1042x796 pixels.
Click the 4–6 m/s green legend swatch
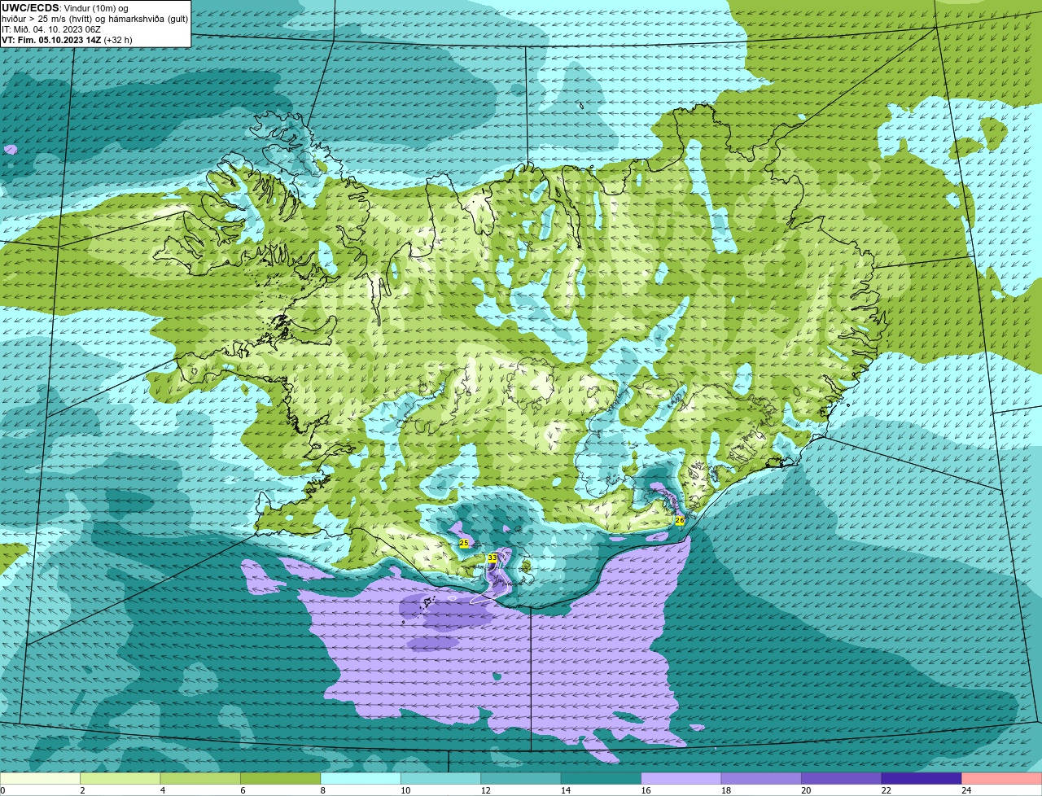[x=200, y=778]
